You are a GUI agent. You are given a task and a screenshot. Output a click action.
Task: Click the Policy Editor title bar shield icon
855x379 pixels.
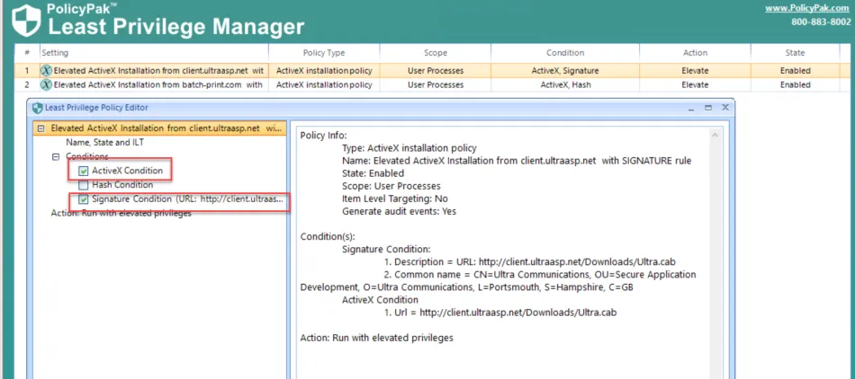coord(37,107)
